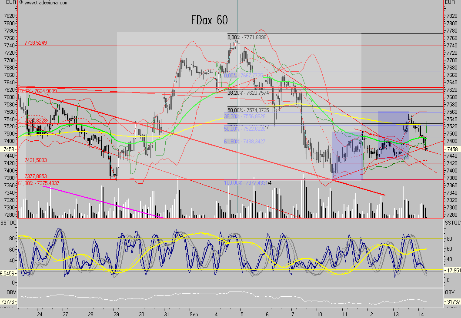Open the www.tradesignal.com link
This screenshot has height=318, width=461.
tap(46, 3)
